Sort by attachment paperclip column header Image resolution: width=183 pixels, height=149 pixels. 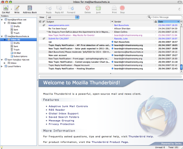(x=44, y=22)
